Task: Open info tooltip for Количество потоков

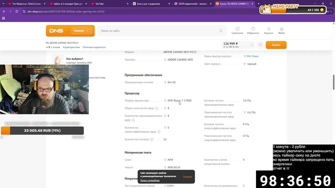Action: coord(152,139)
